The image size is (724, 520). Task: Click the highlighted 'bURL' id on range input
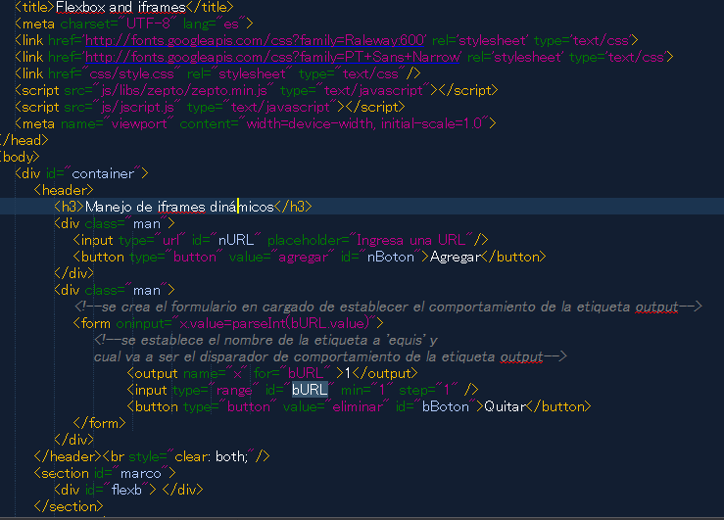click(310, 390)
